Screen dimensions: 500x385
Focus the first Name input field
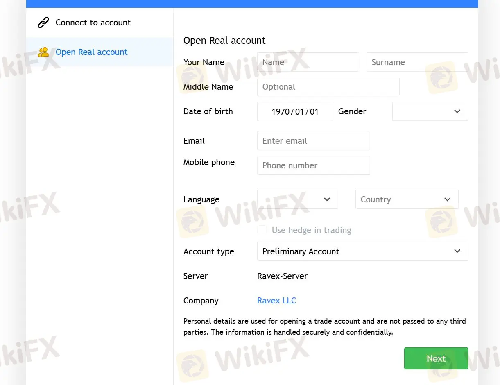tap(308, 62)
